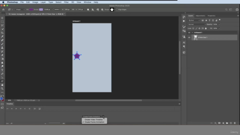This screenshot has height=135, width=240.
Task: Click the Create Frame Animation button
Action: pos(91,117)
